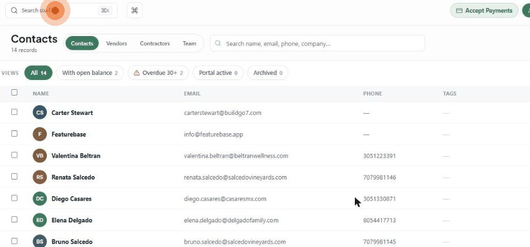
Task: Toggle the select-all checkbox in the table header
Action: 14,93
